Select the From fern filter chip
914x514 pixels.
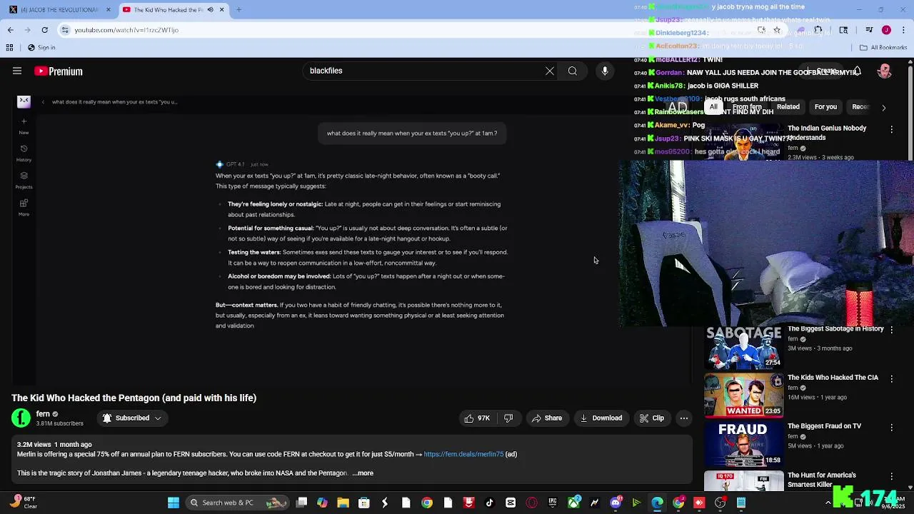point(747,107)
